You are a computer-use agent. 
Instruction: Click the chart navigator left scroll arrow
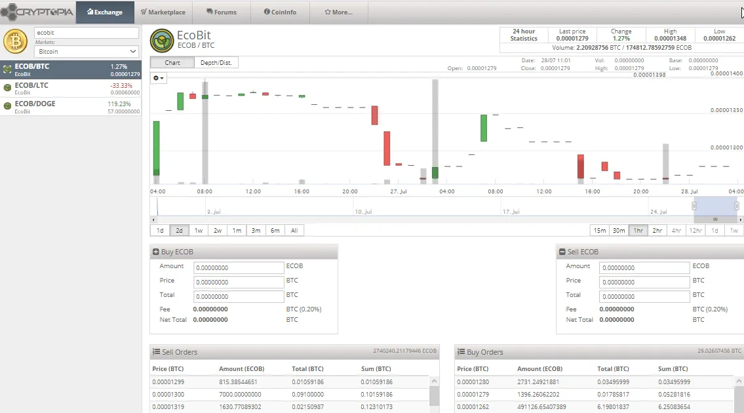tap(153, 220)
